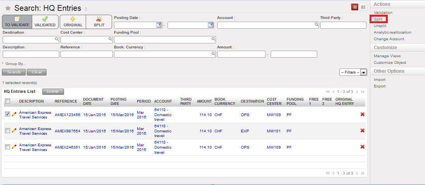The image size is (425, 185).
Task: Open the help icon next to HQ Entries
Action: [86, 9]
